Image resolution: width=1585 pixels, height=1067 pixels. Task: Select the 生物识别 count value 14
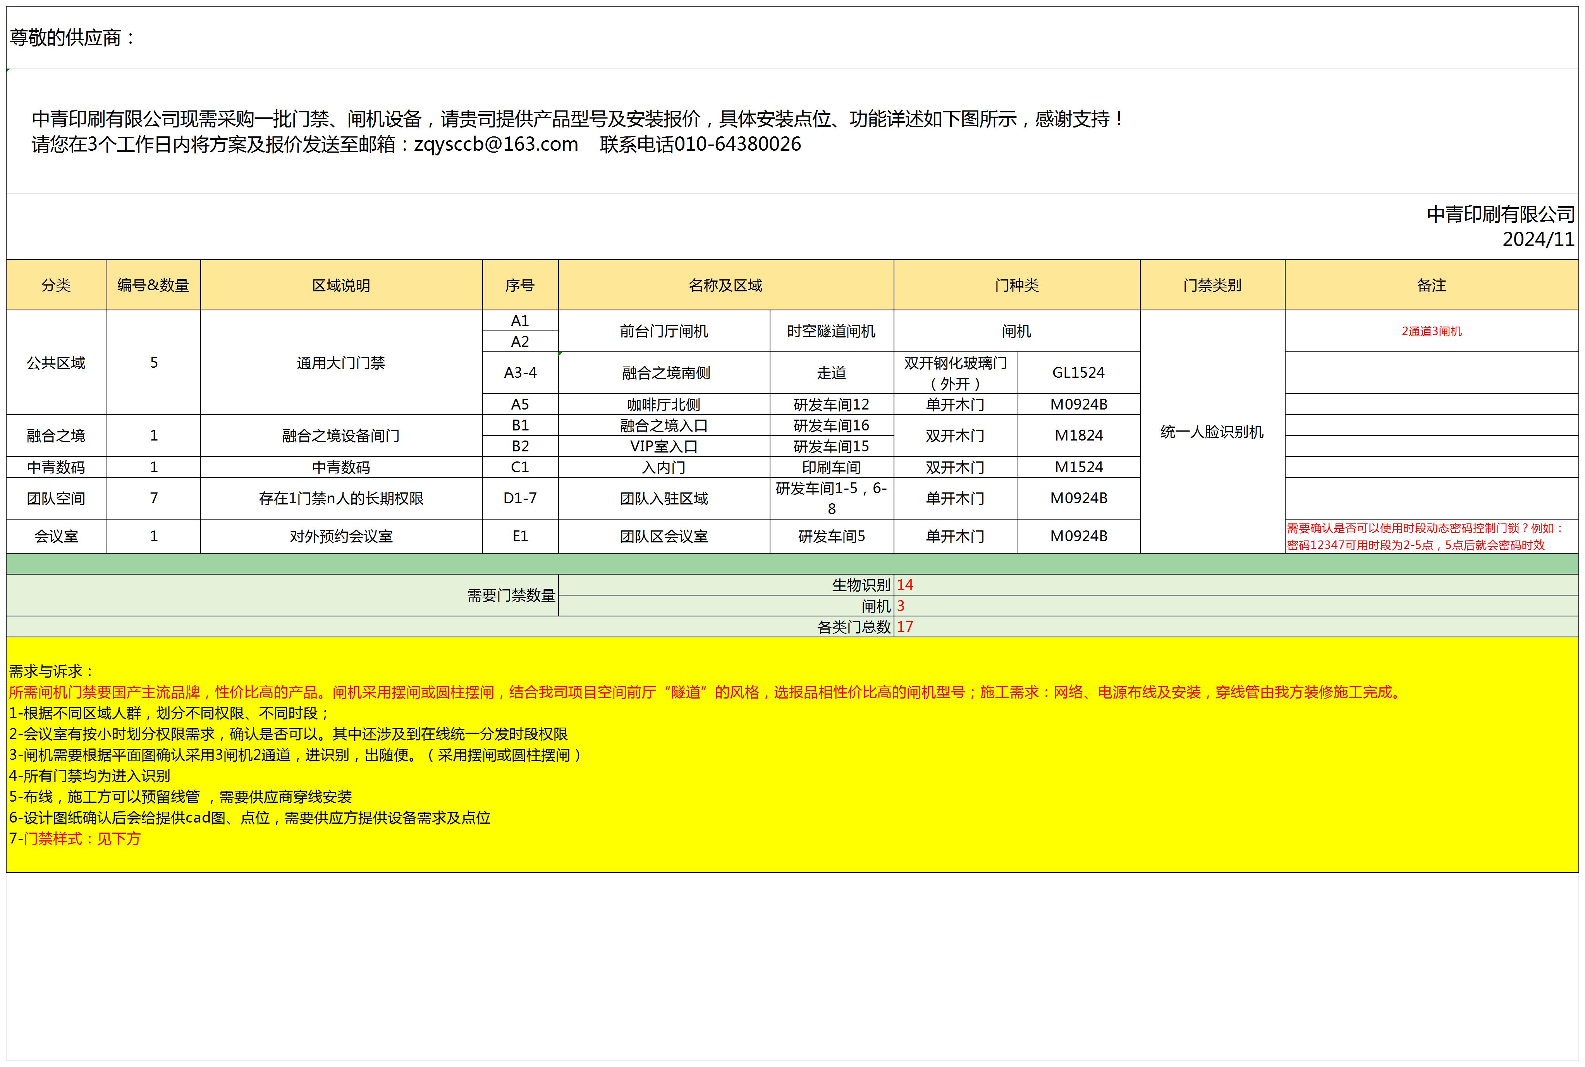[1236, 585]
